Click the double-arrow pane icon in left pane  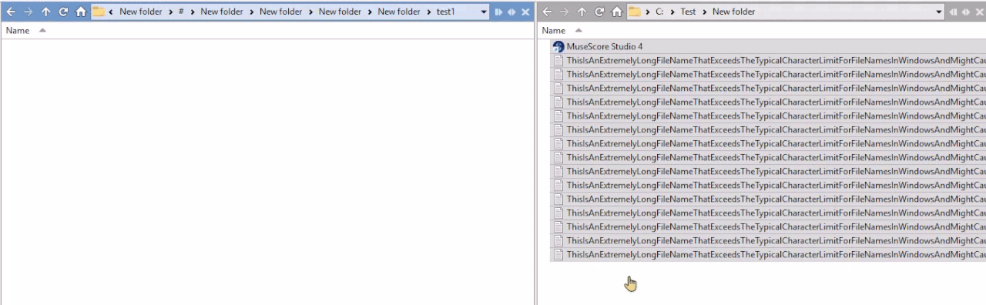(x=511, y=12)
